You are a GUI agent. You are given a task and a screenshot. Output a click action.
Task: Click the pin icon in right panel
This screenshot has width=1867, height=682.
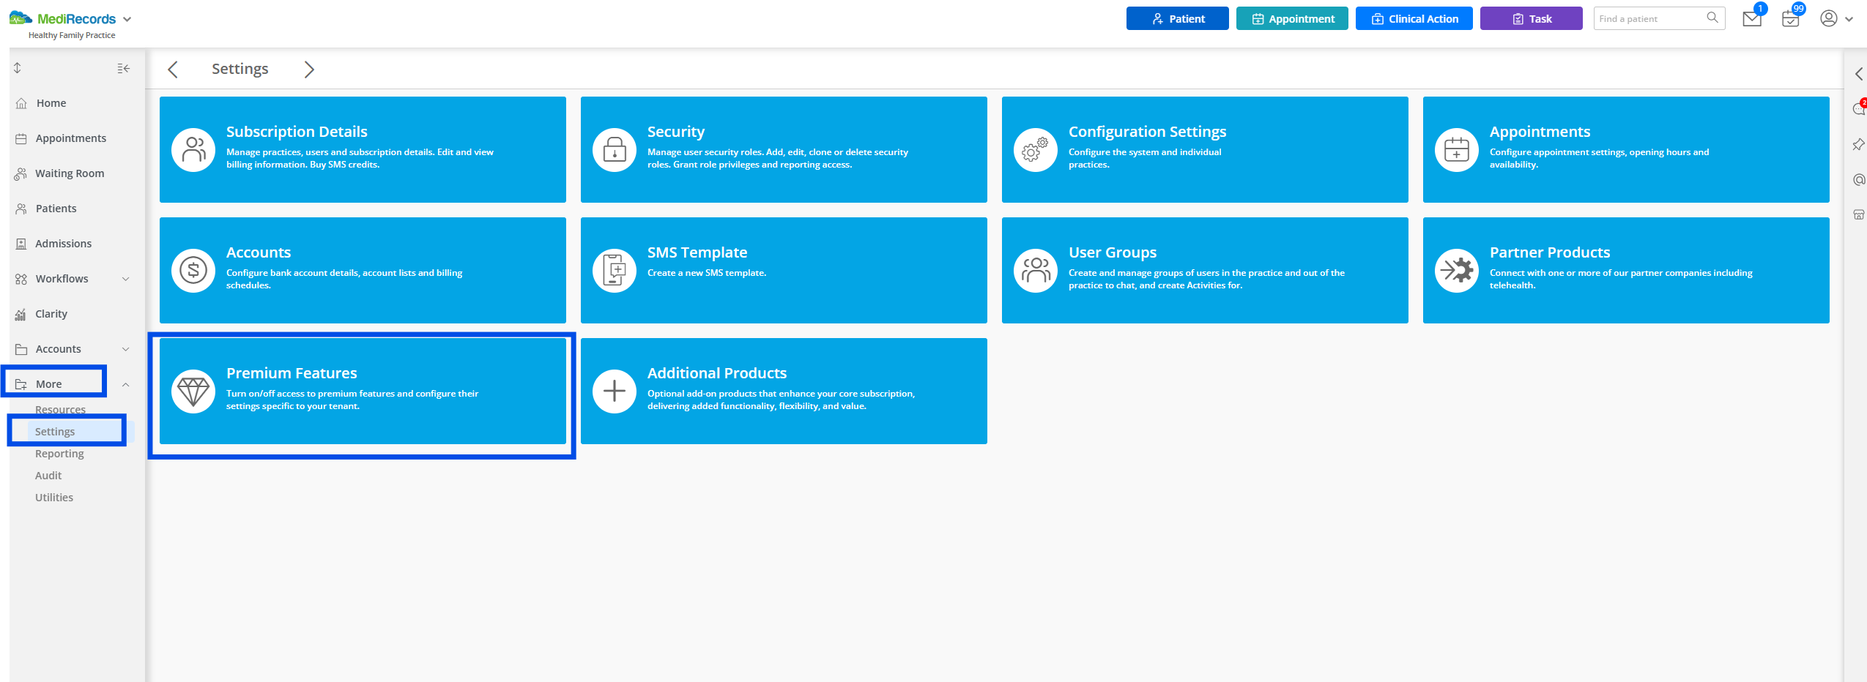point(1858,145)
